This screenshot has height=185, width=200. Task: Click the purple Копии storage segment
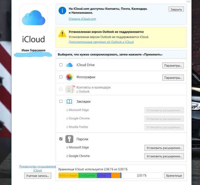tap(104, 175)
